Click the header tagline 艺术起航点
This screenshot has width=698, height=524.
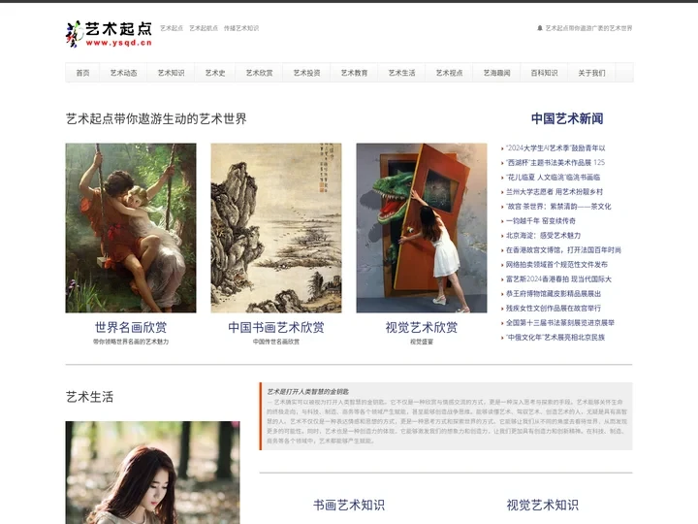[204, 28]
